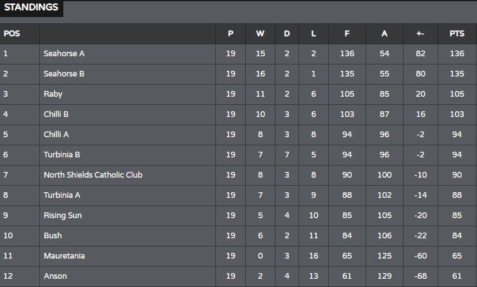Click the Turbinia B team name
Image resolution: width=477 pixels, height=287 pixels.
[61, 155]
